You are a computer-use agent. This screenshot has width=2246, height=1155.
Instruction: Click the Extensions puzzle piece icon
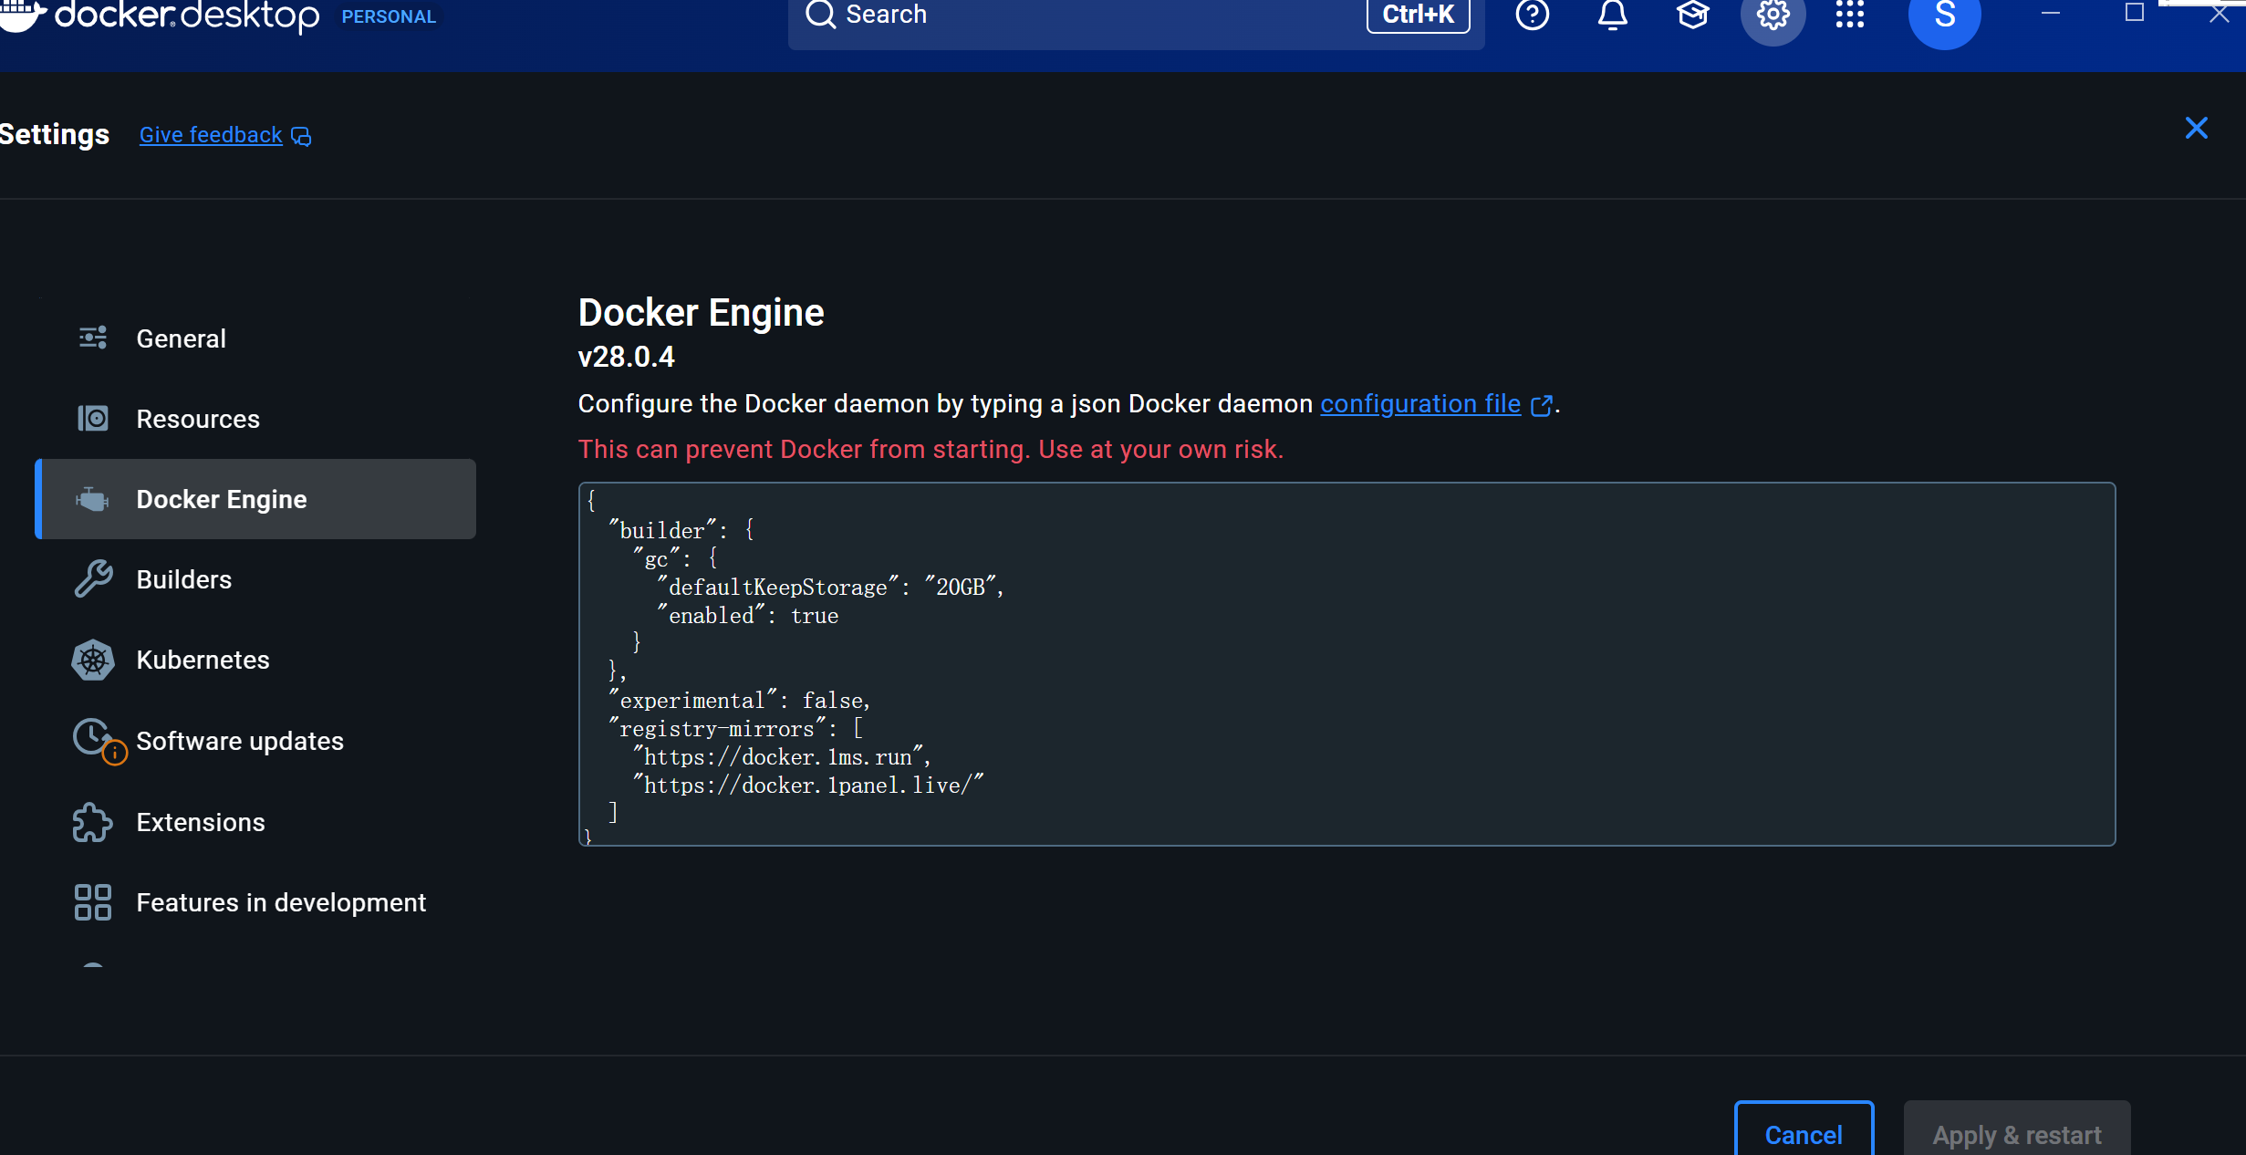tap(93, 822)
